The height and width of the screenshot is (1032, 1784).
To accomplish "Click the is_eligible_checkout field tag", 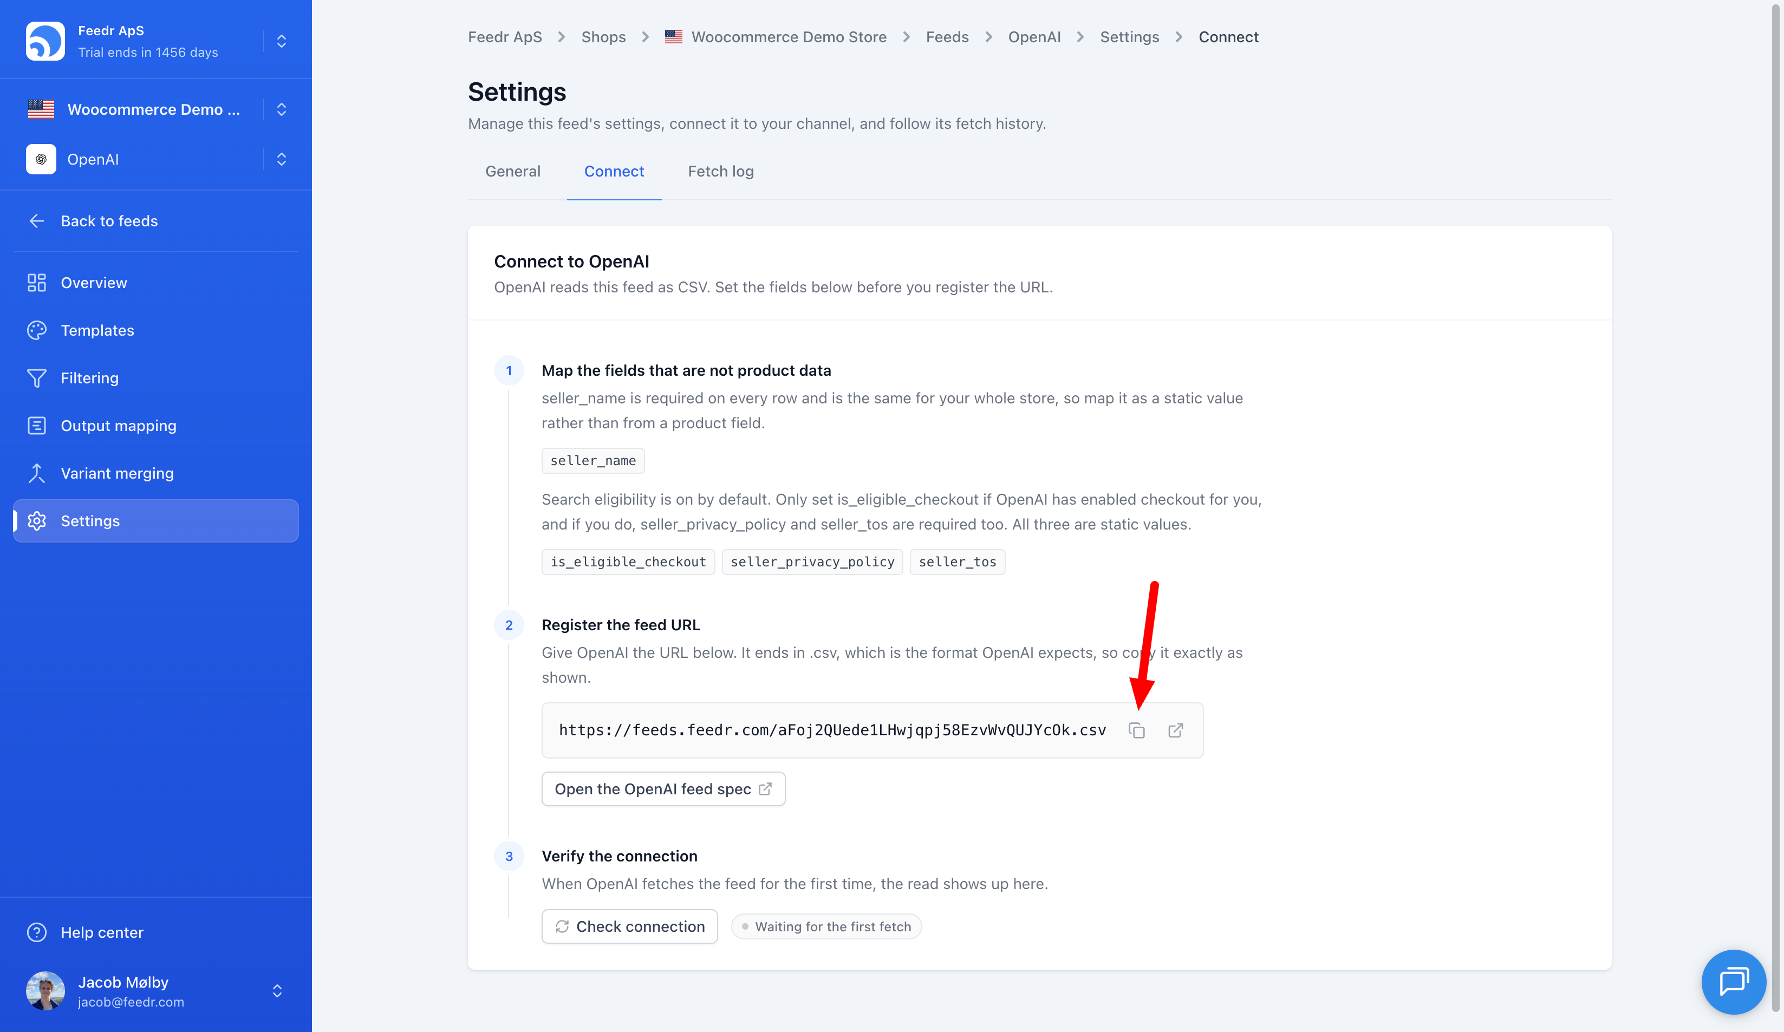I will coord(628,562).
